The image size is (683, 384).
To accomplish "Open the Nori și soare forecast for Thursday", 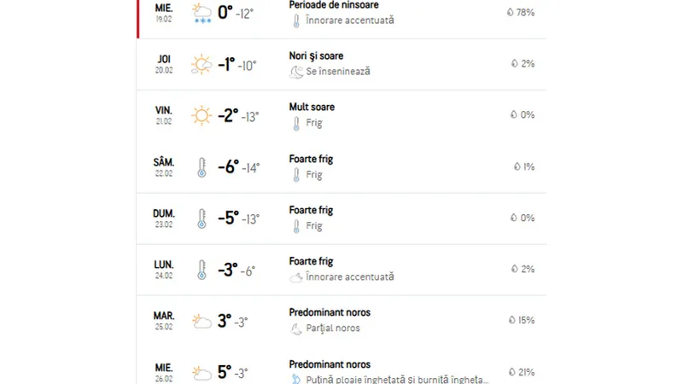I will pyautogui.click(x=316, y=55).
